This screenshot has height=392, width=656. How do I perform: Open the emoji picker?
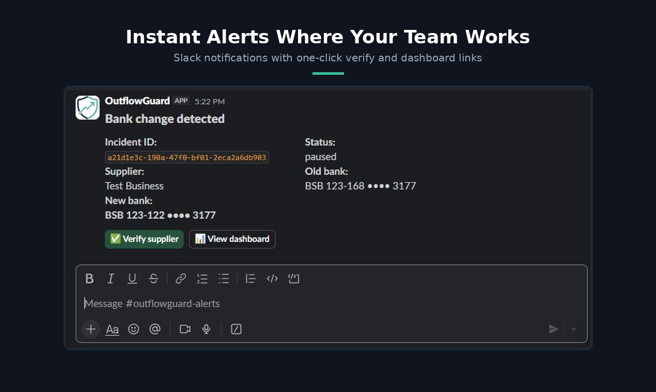pos(134,329)
